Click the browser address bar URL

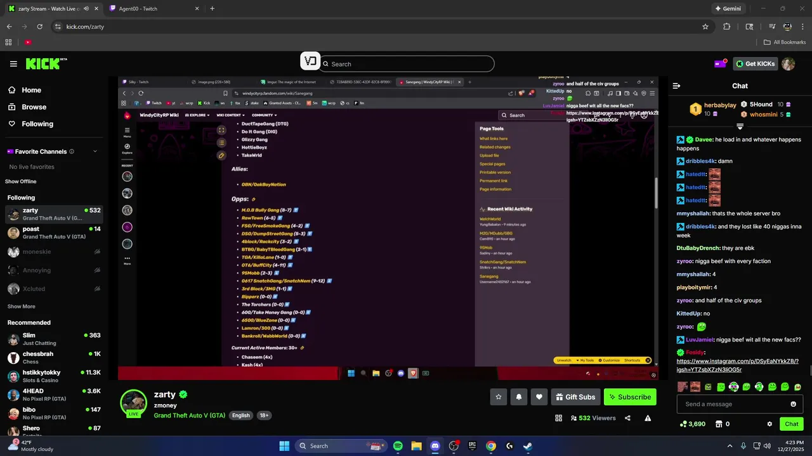tap(85, 27)
